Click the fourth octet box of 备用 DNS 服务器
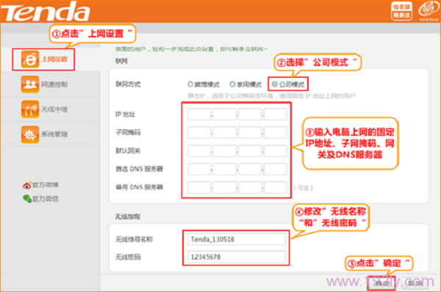The height and width of the screenshot is (292, 441). pyautogui.click(x=276, y=187)
